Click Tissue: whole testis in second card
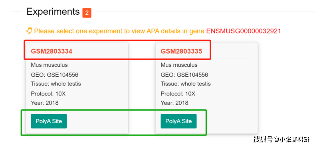The image size is (315, 146). [186, 84]
